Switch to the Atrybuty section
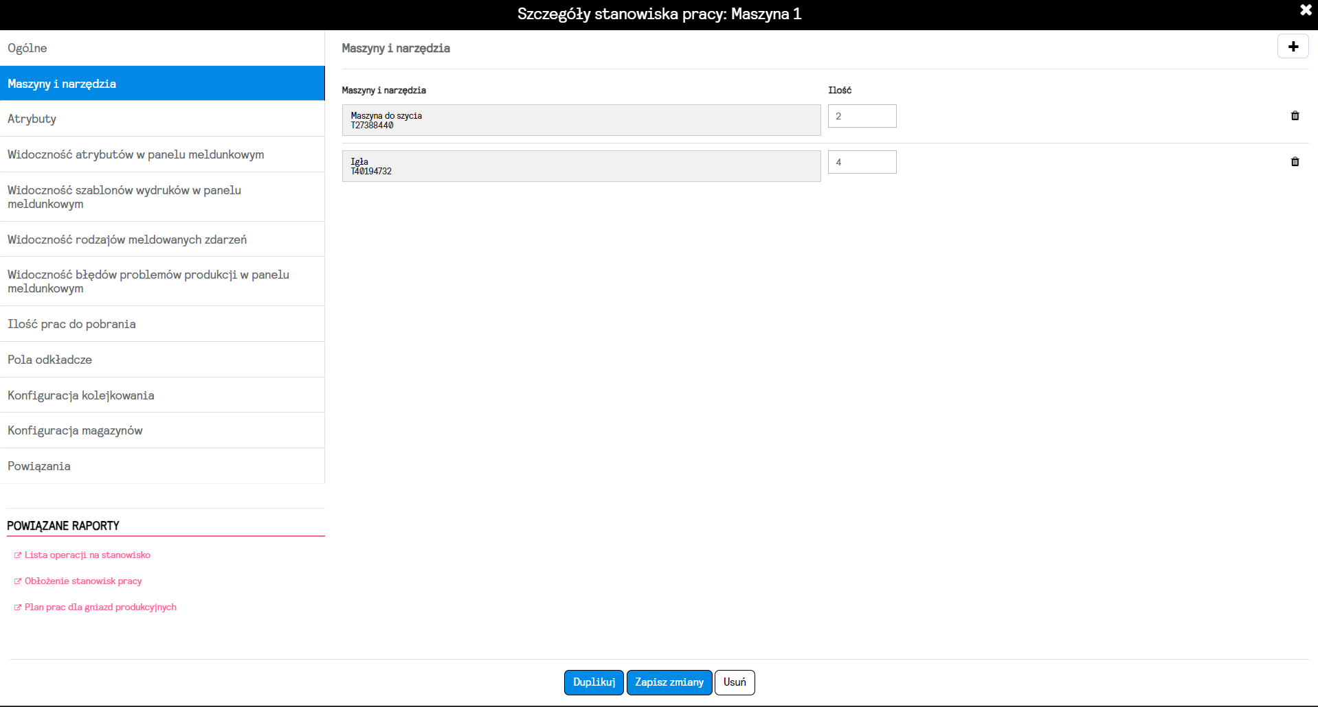 162,119
